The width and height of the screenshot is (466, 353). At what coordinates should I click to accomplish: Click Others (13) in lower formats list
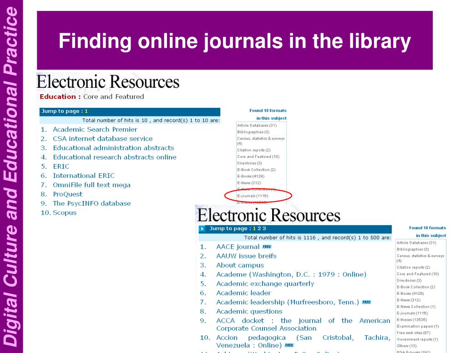click(406, 346)
